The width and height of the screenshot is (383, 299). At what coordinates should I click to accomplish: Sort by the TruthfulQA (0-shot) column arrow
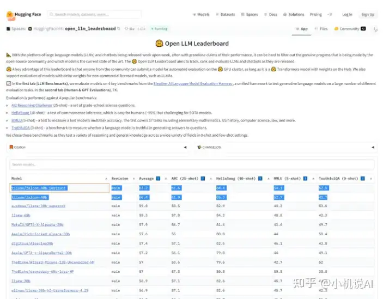pyautogui.click(x=371, y=179)
